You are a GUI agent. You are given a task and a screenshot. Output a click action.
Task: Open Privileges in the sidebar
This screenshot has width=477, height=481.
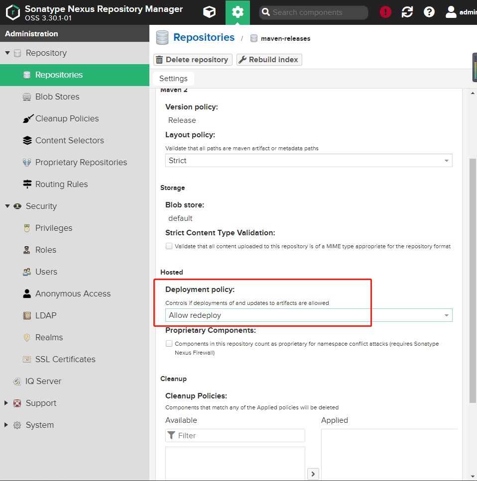pyautogui.click(x=75, y=228)
